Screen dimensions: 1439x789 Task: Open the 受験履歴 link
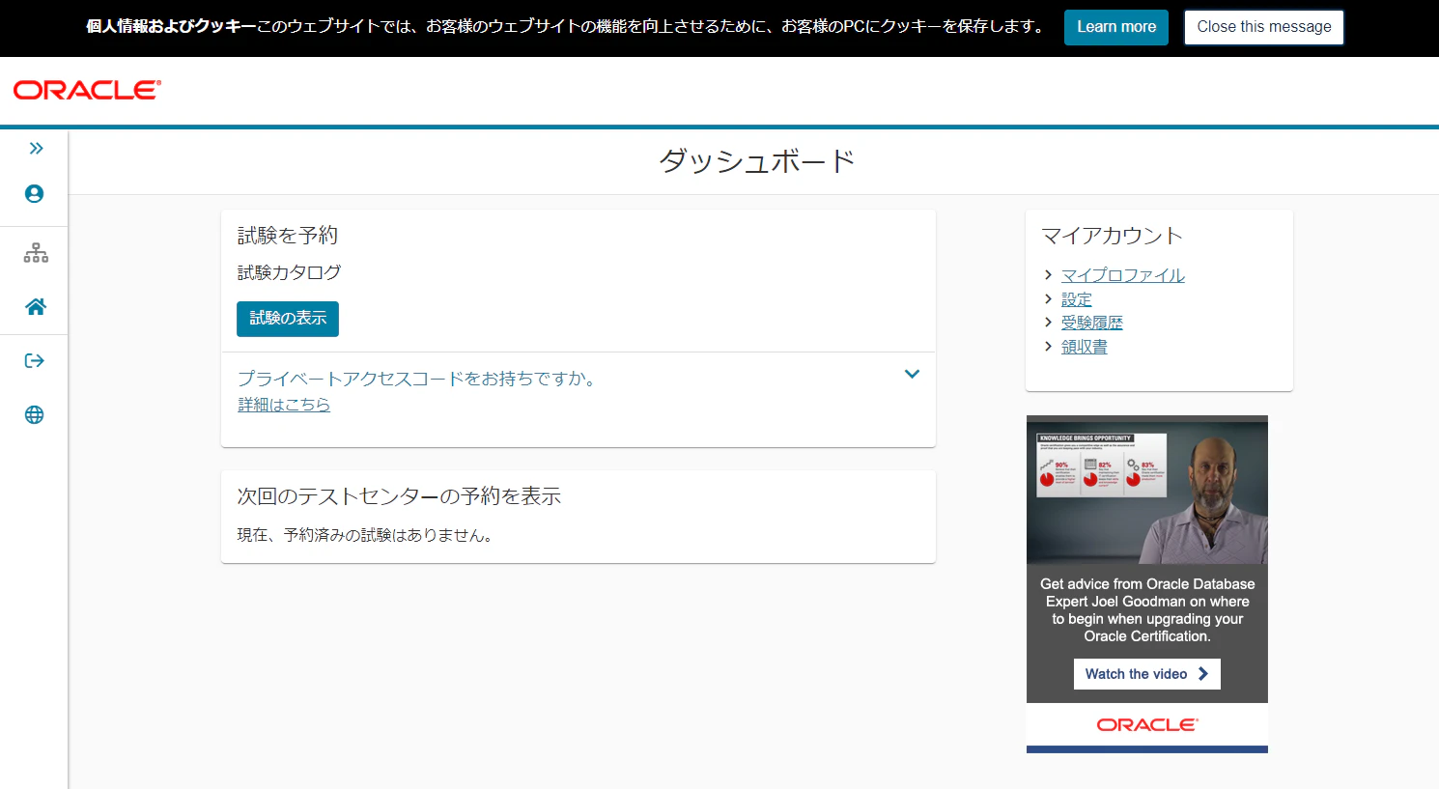click(1092, 323)
